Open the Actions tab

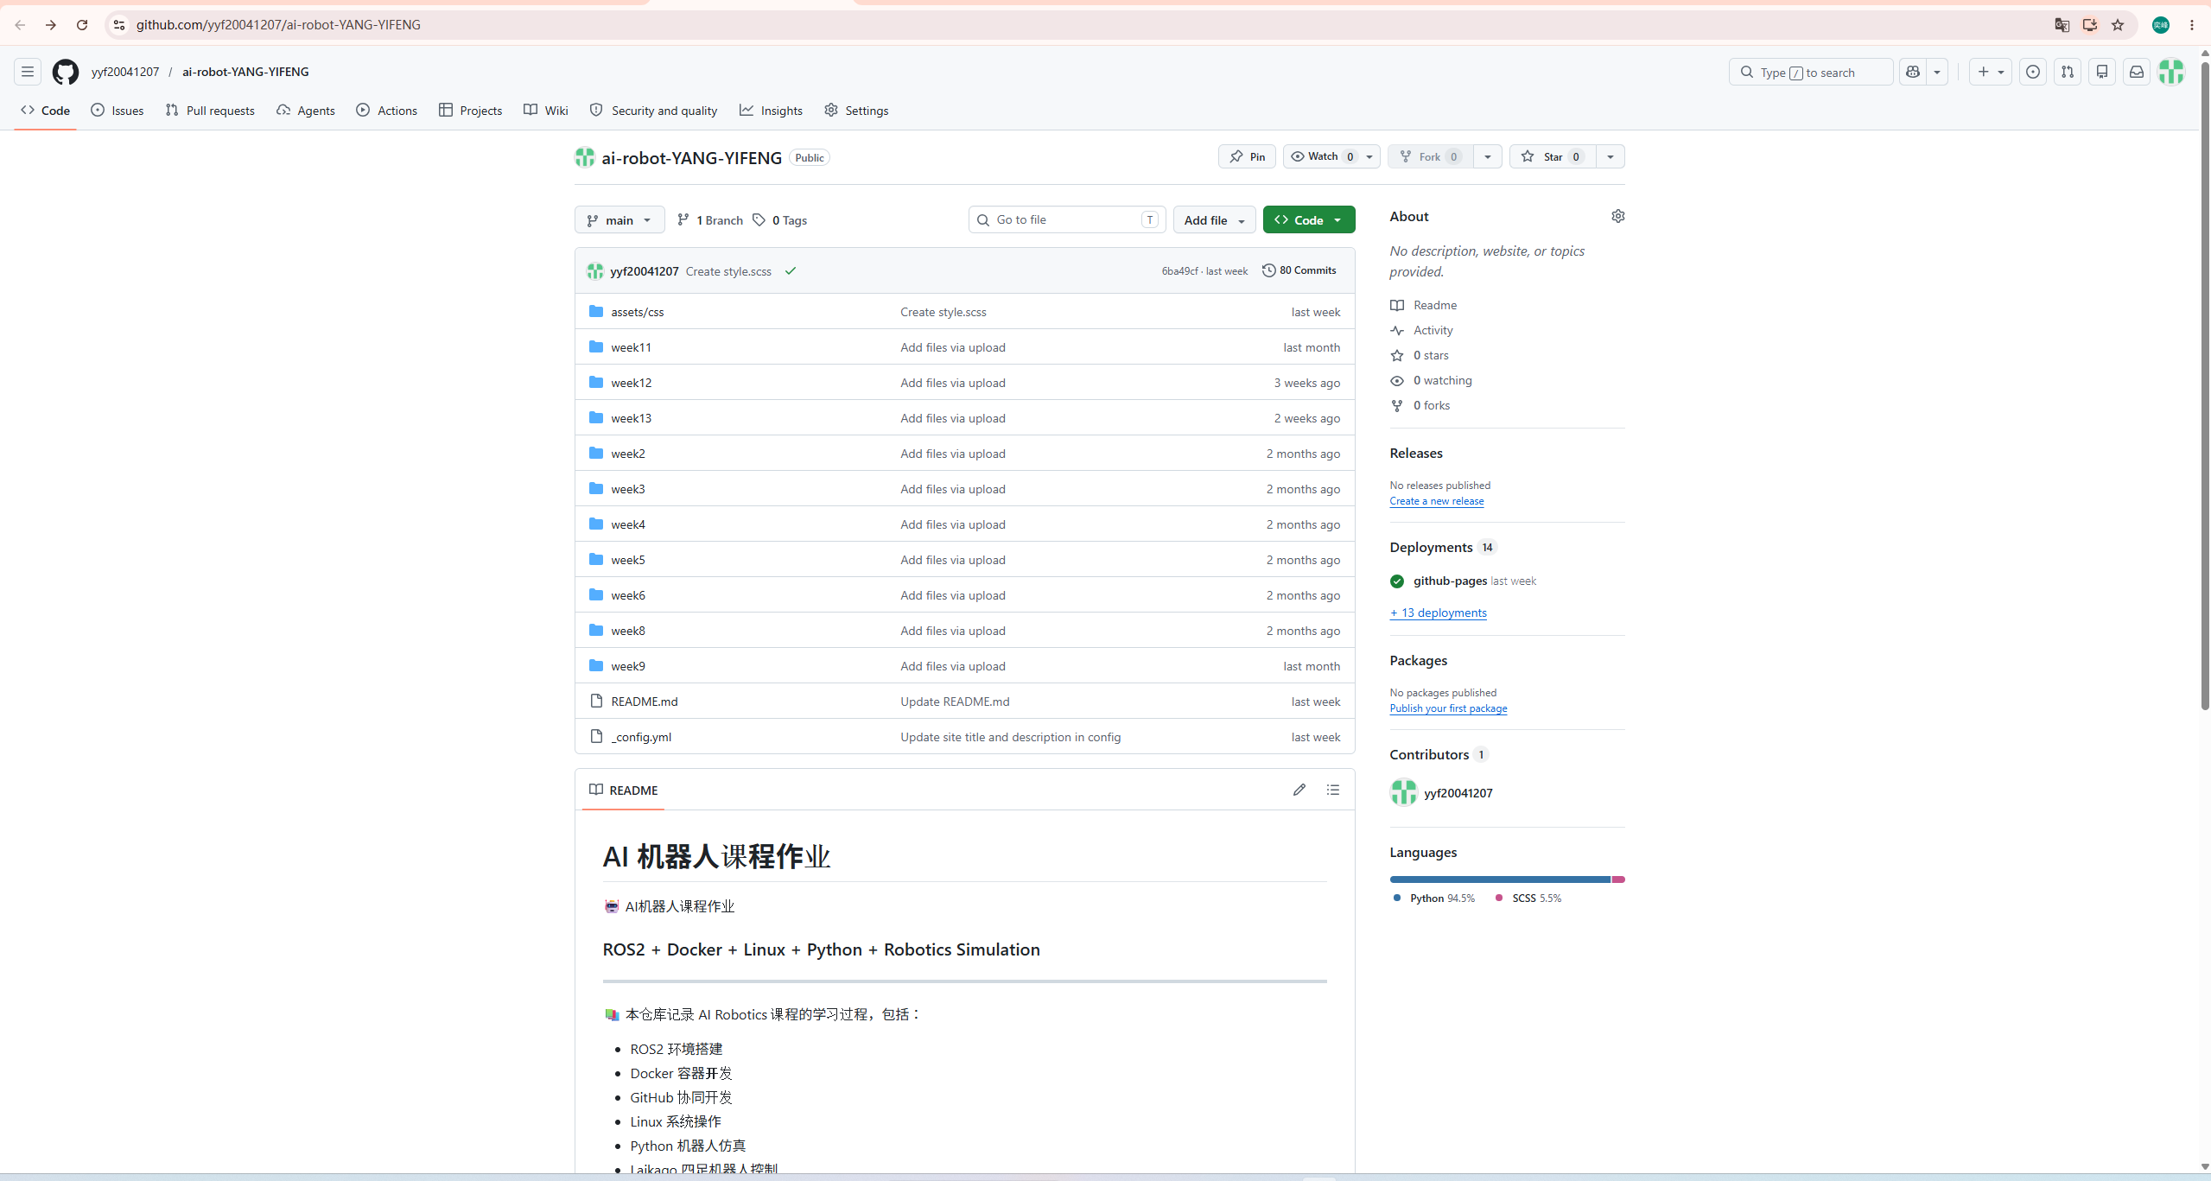(387, 111)
